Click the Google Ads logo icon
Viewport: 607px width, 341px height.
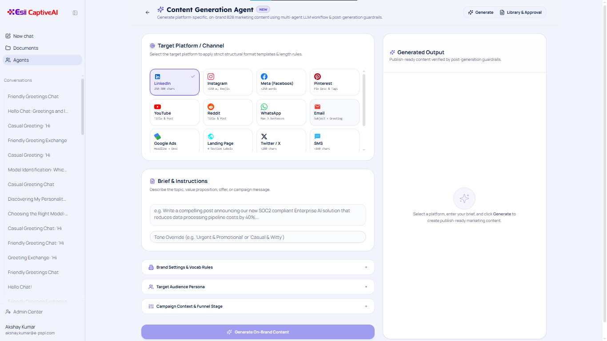click(157, 136)
